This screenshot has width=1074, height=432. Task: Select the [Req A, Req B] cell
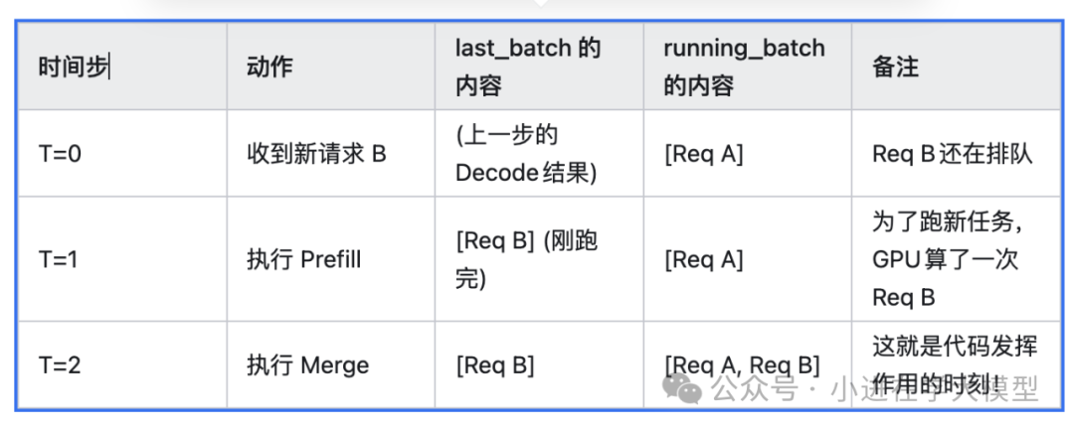click(x=742, y=365)
